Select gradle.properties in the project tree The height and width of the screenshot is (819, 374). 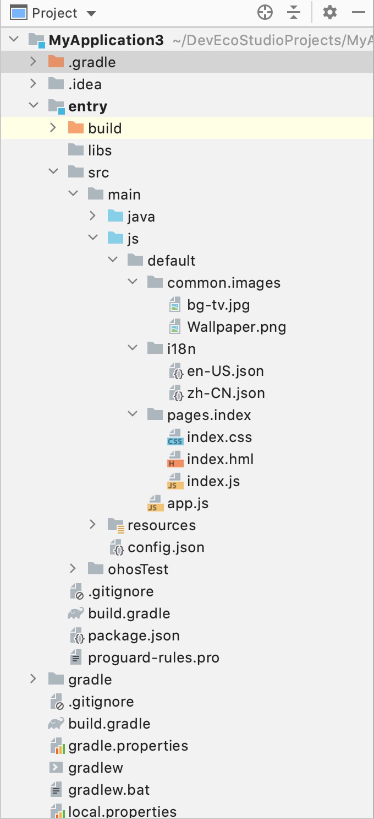pyautogui.click(x=128, y=746)
